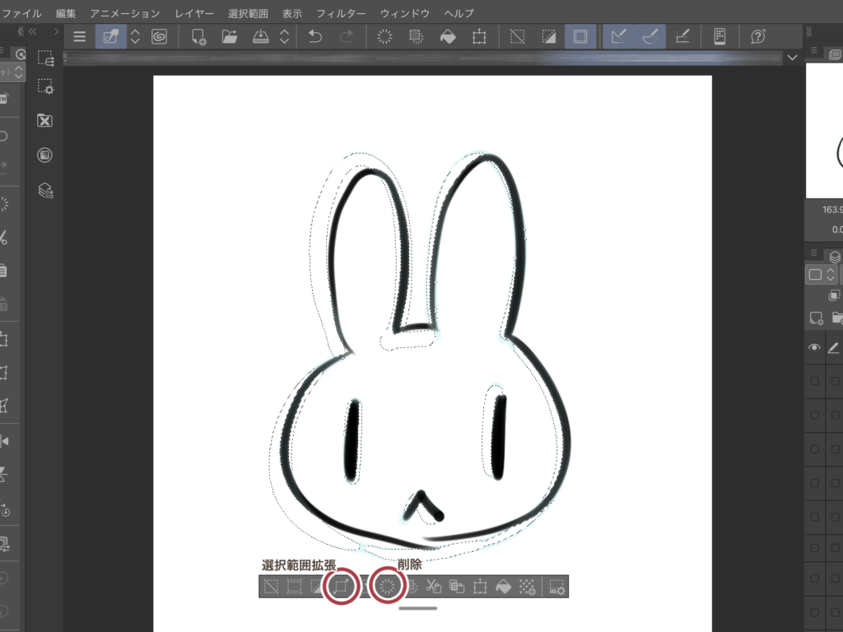
Task: Click the X-marked box icon in left sub-panel
Action: (x=44, y=120)
